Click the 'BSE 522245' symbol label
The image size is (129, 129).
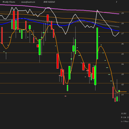(49, 2)
